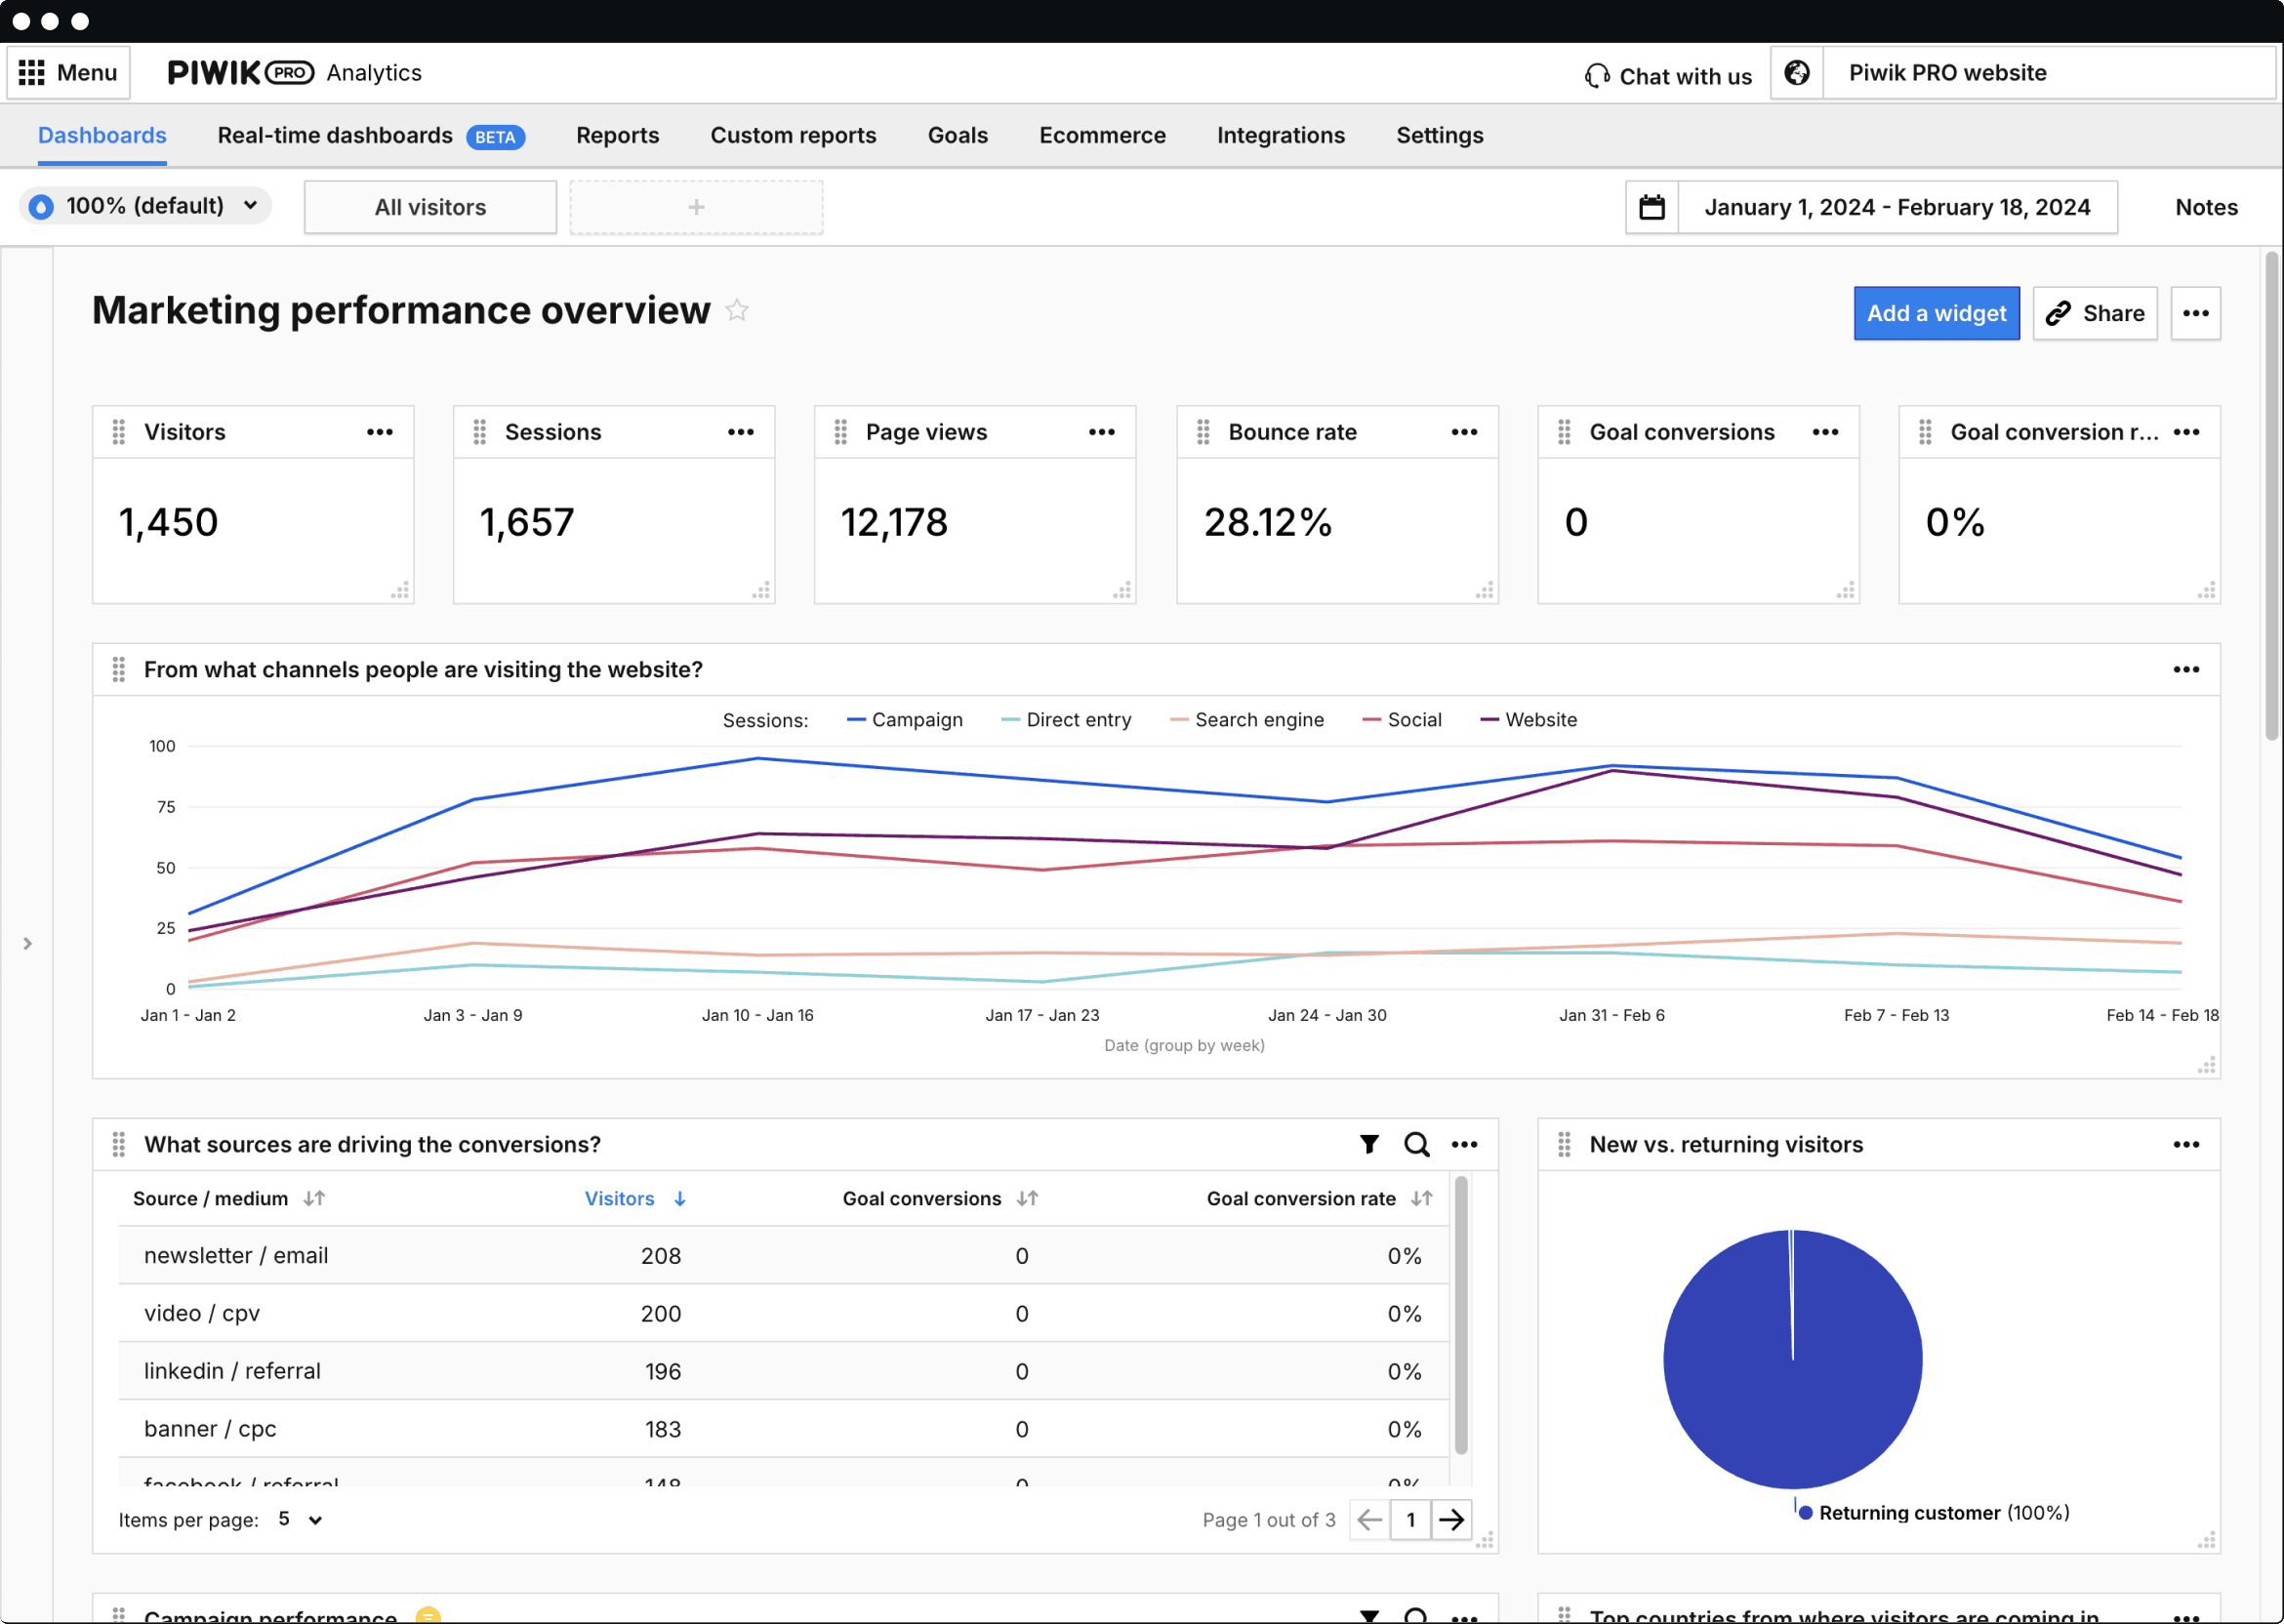This screenshot has height=1624, width=2284.
Task: Open dashboard options three-dot button
Action: click(x=2195, y=313)
